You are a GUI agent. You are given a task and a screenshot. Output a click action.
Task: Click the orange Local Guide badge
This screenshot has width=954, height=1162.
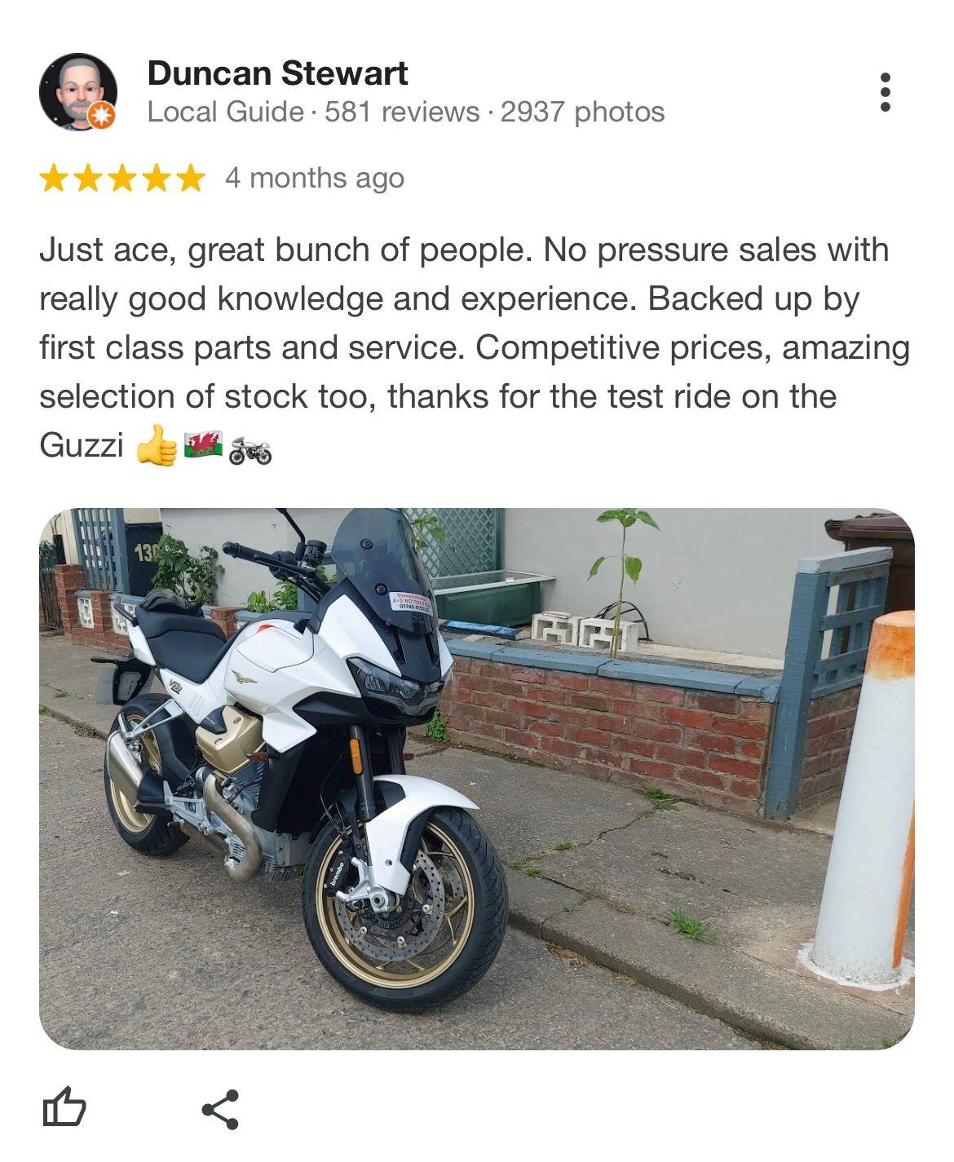[x=102, y=117]
